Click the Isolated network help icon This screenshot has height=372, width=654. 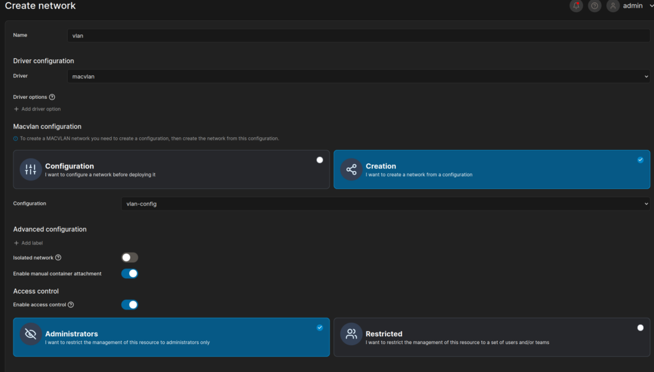click(58, 258)
